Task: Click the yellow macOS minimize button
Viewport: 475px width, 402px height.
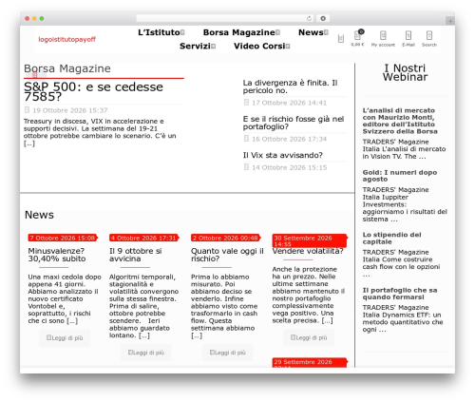Action: click(x=34, y=18)
